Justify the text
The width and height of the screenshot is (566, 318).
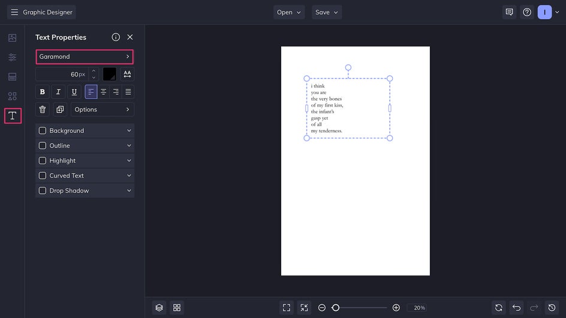(x=128, y=92)
